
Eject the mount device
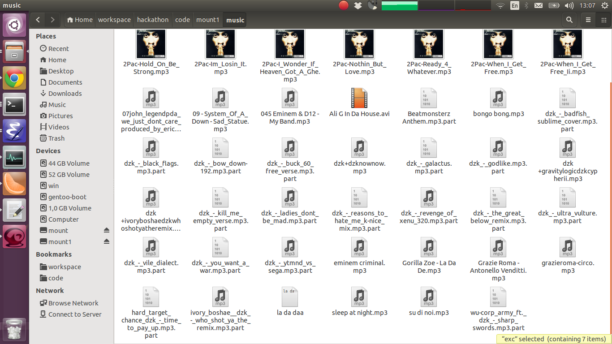(107, 230)
